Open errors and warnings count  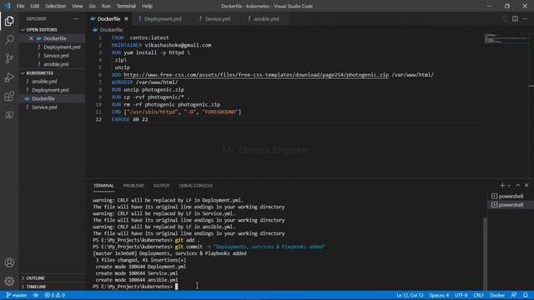pos(55,295)
